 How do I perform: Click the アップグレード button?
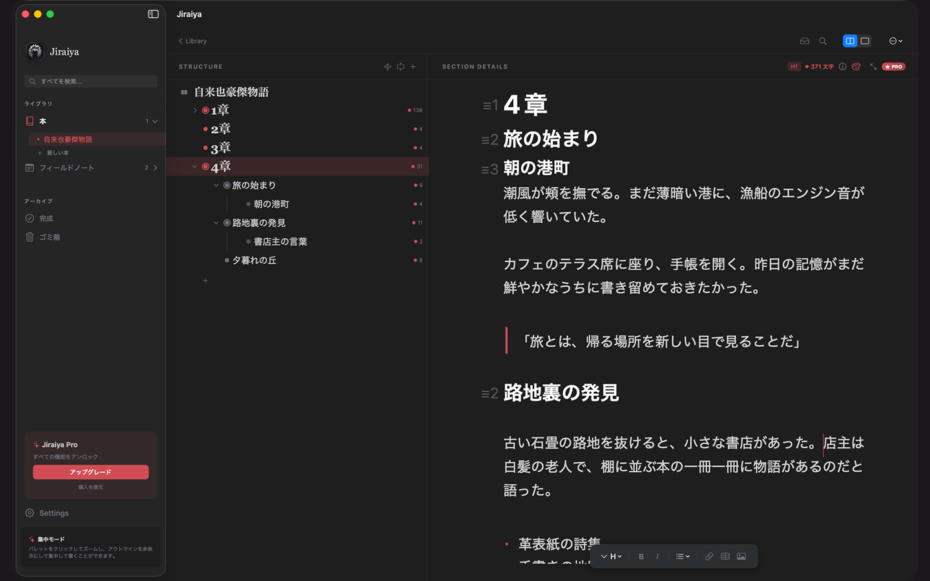click(x=90, y=472)
